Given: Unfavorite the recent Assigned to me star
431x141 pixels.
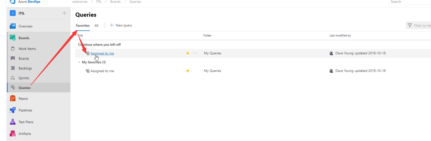Looking at the screenshot, I should click(x=188, y=53).
